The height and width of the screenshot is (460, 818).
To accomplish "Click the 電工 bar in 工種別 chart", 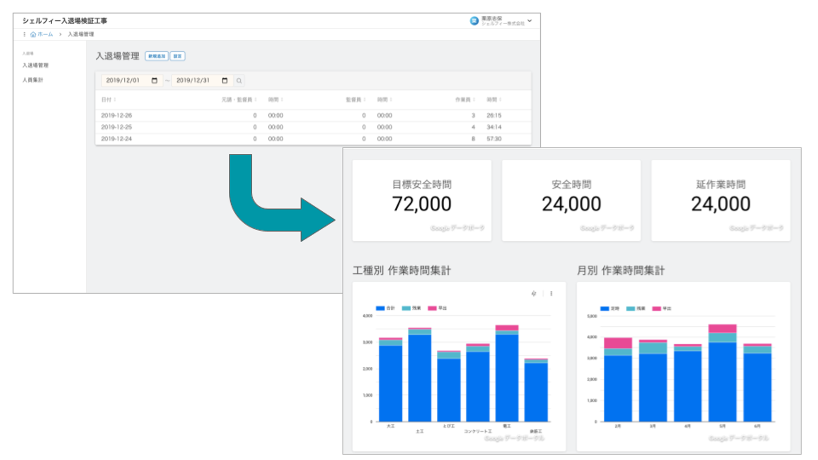I will [507, 373].
